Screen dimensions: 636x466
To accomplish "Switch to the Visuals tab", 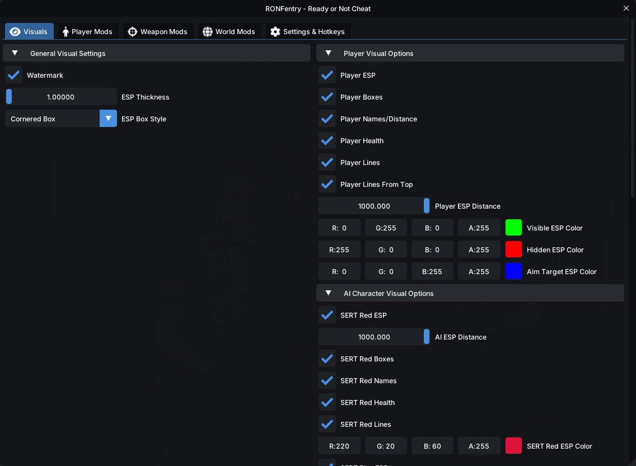I will 29,31.
